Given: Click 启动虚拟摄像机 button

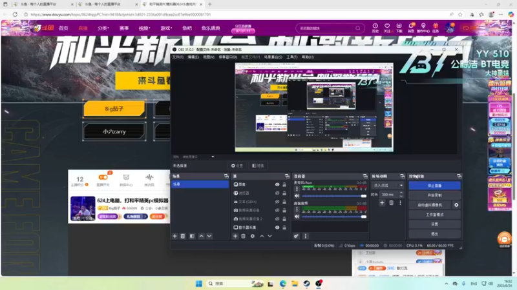Looking at the screenshot, I should tap(430, 205).
